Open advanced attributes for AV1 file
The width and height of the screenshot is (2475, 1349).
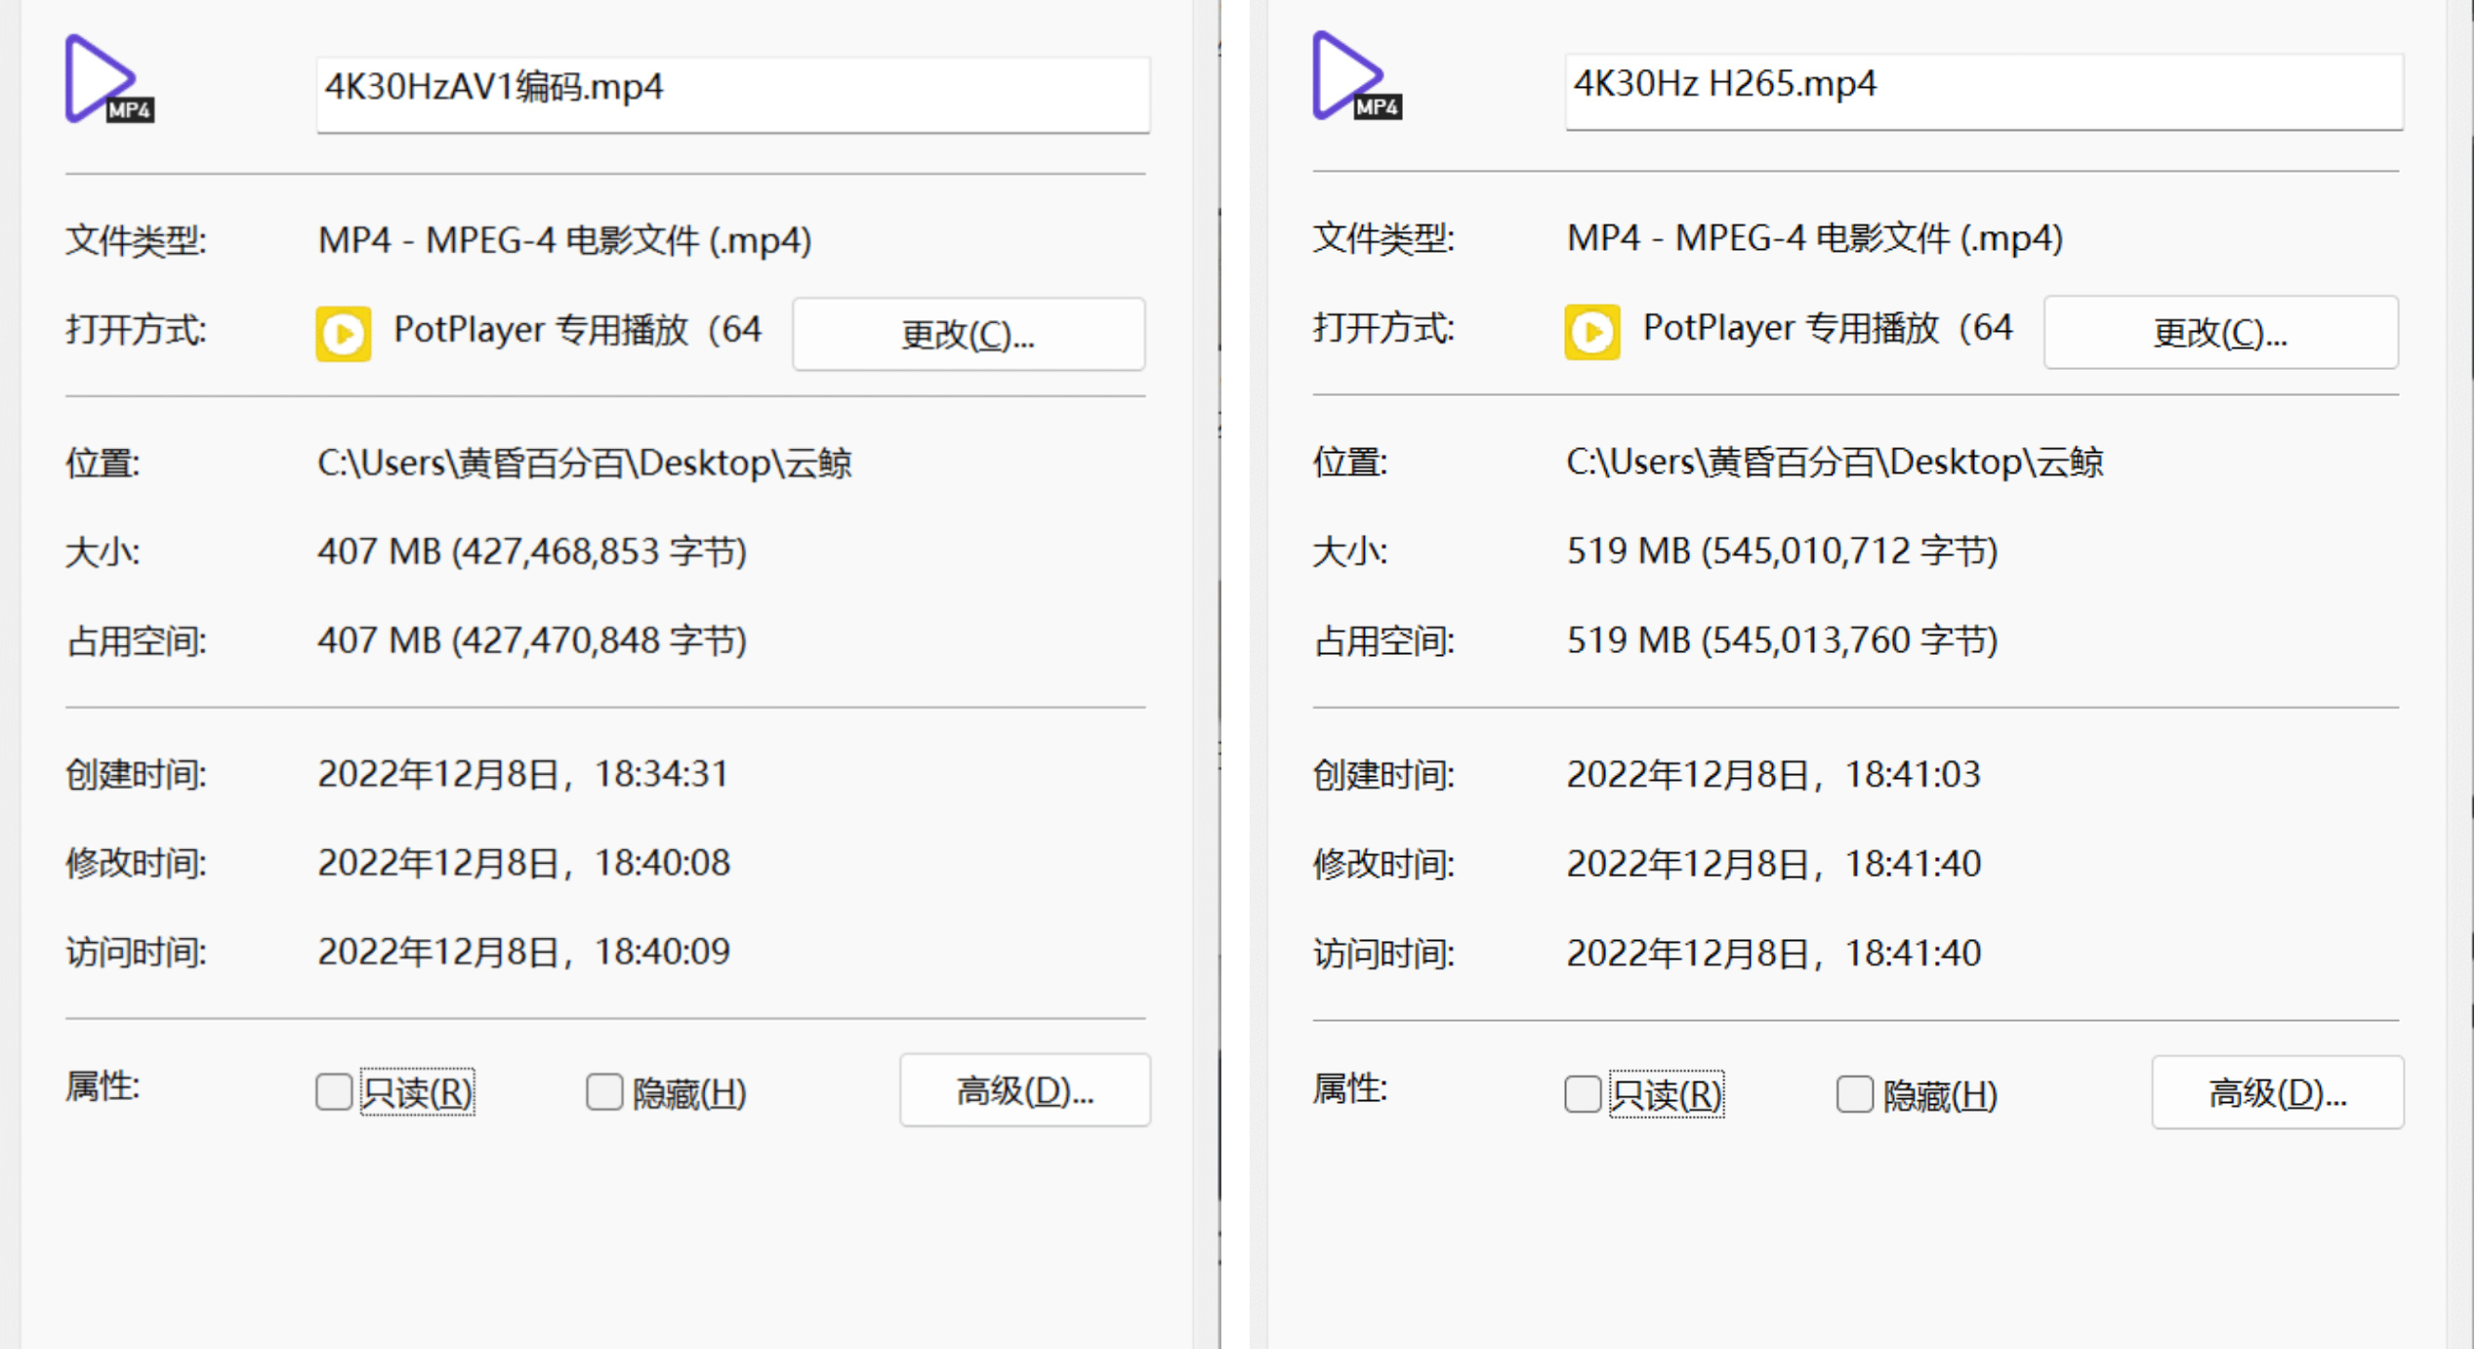tap(1024, 1090)
